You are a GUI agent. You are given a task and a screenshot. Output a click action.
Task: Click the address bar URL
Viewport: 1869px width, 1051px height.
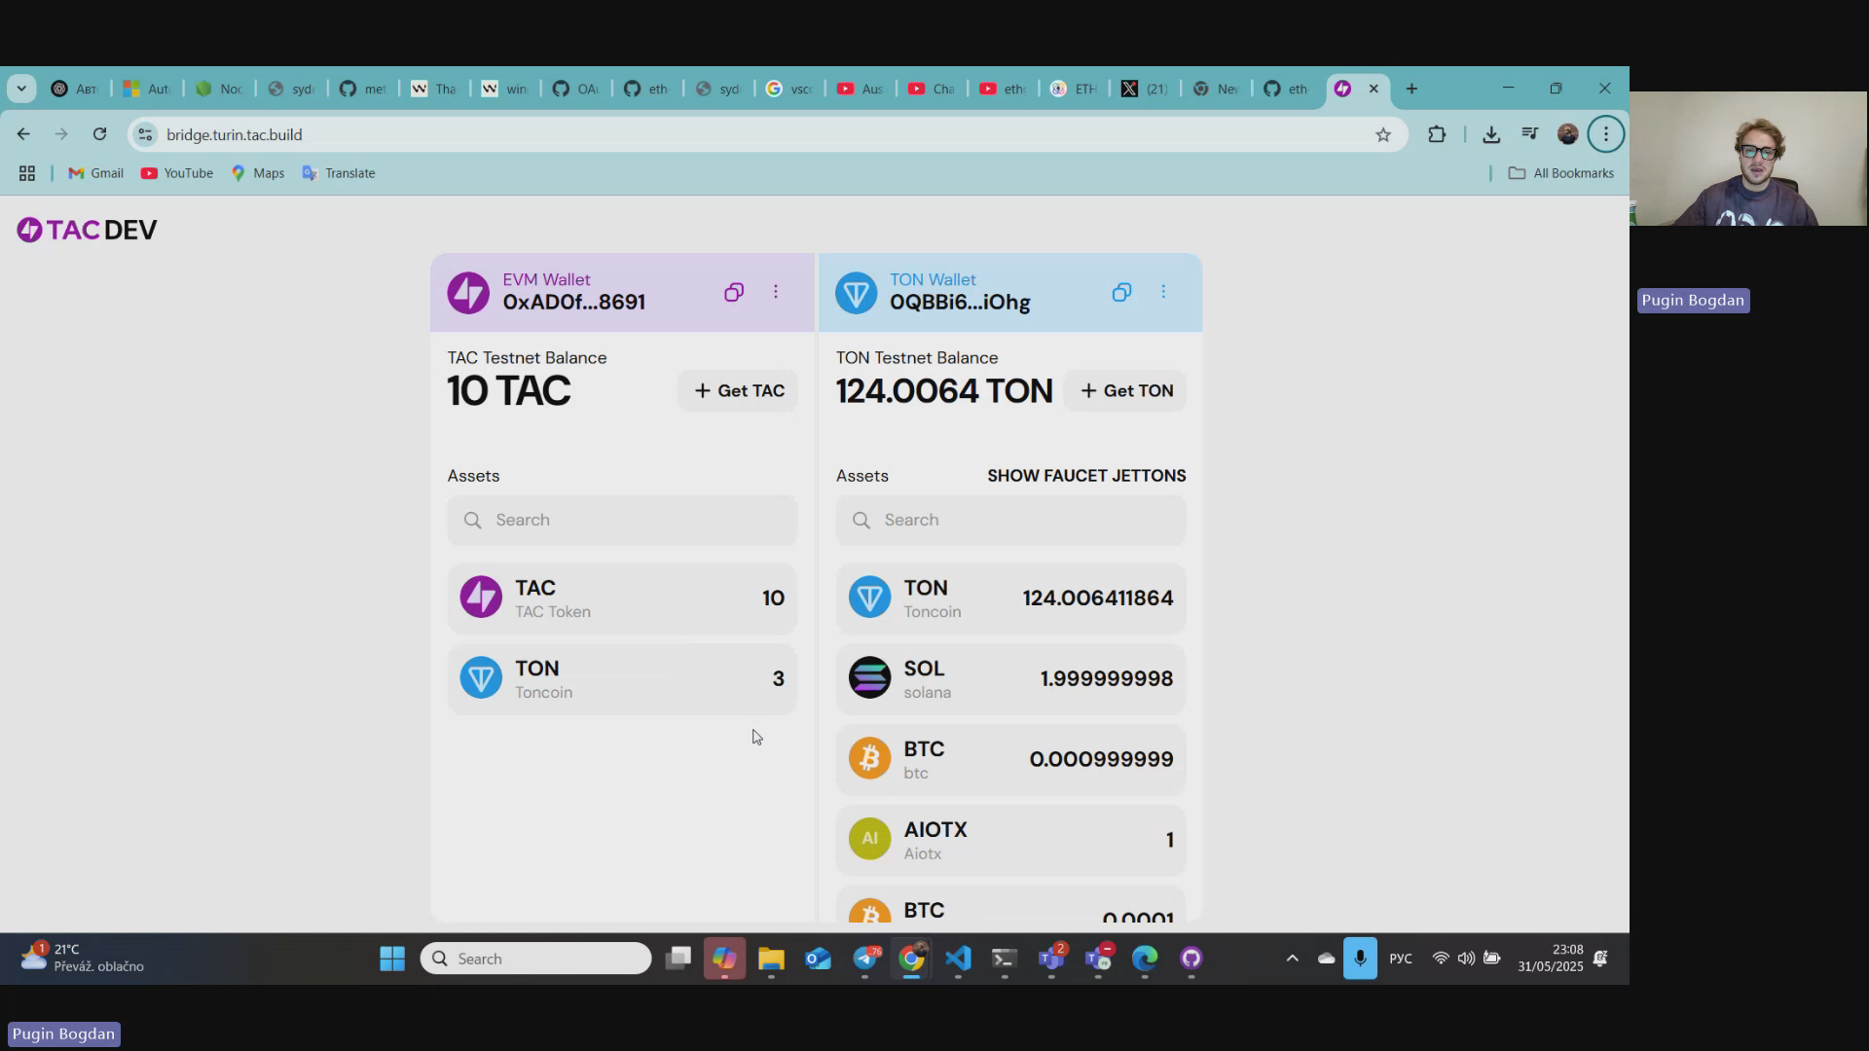coord(234,134)
